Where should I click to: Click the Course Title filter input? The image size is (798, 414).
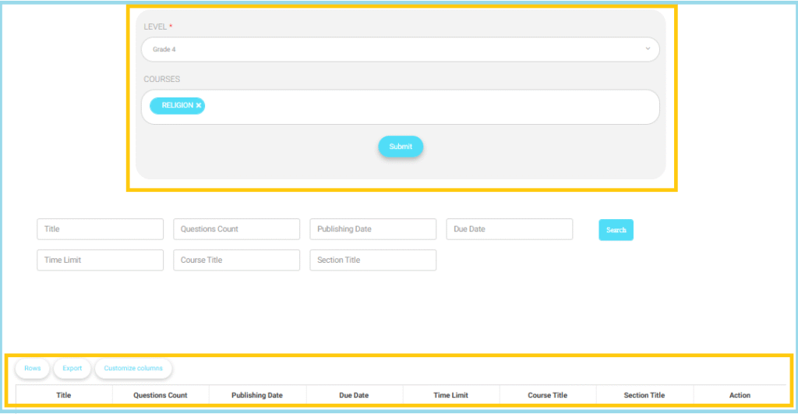coord(236,260)
